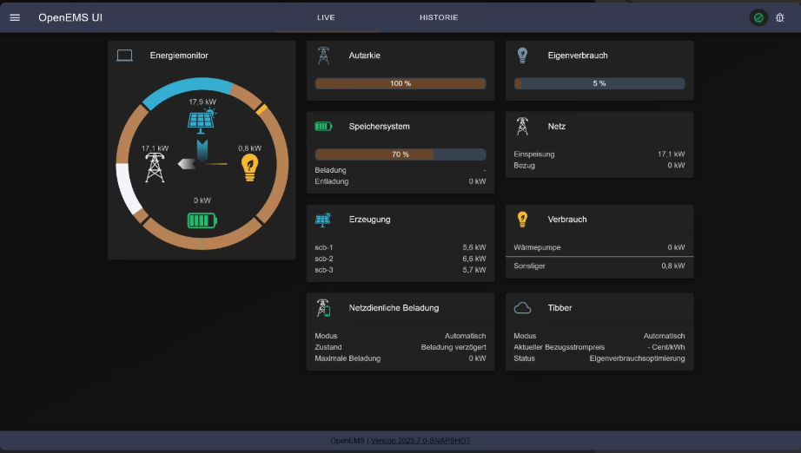Click the Eigenverbrauch 5 % progress bar
The height and width of the screenshot is (453, 801).
(599, 83)
